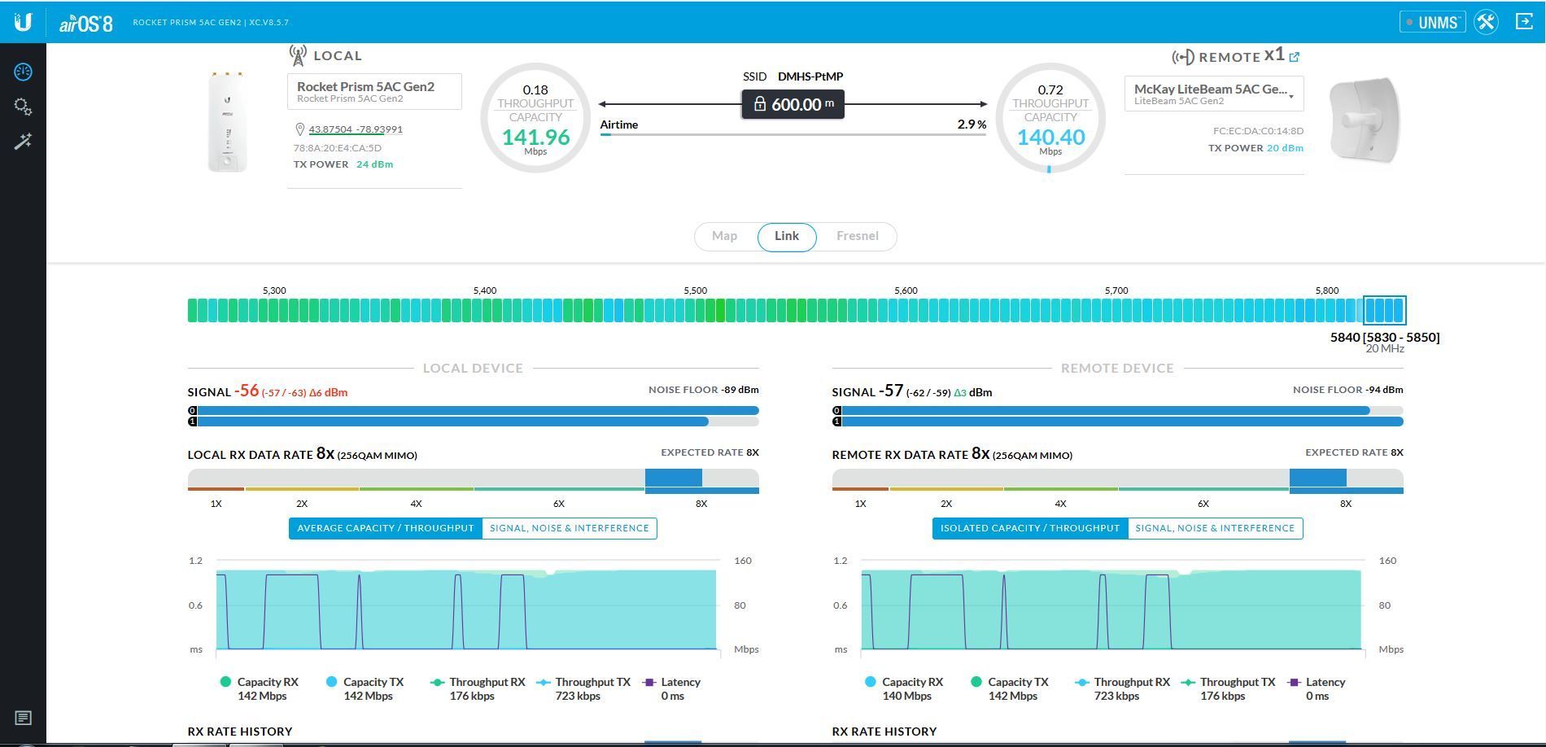Image resolution: width=1546 pixels, height=747 pixels.
Task: Click the local RX RATE HISTORY heading
Action: tap(240, 732)
